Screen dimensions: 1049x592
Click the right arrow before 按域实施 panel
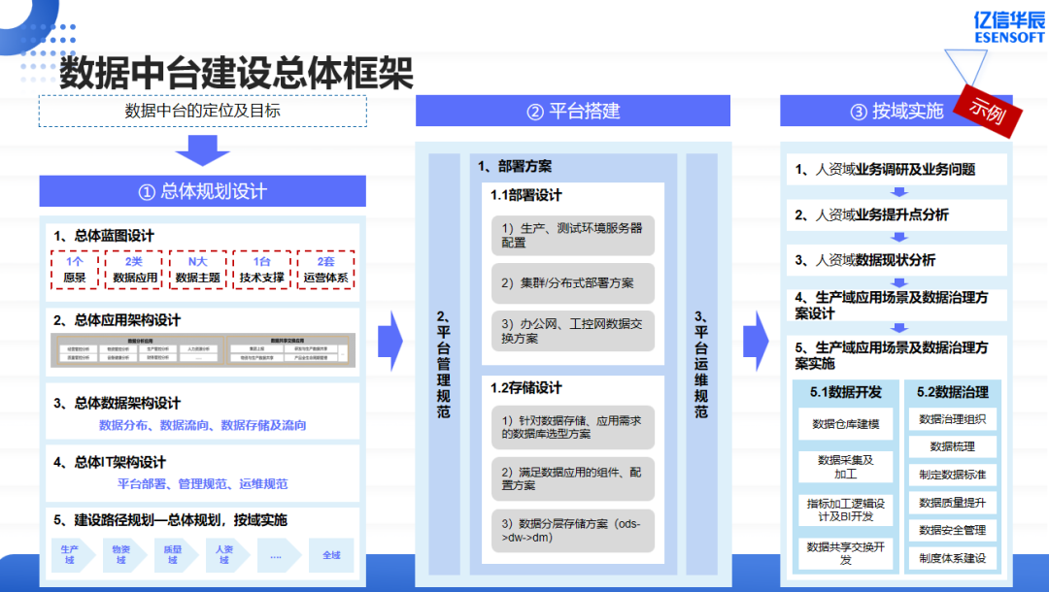point(756,341)
